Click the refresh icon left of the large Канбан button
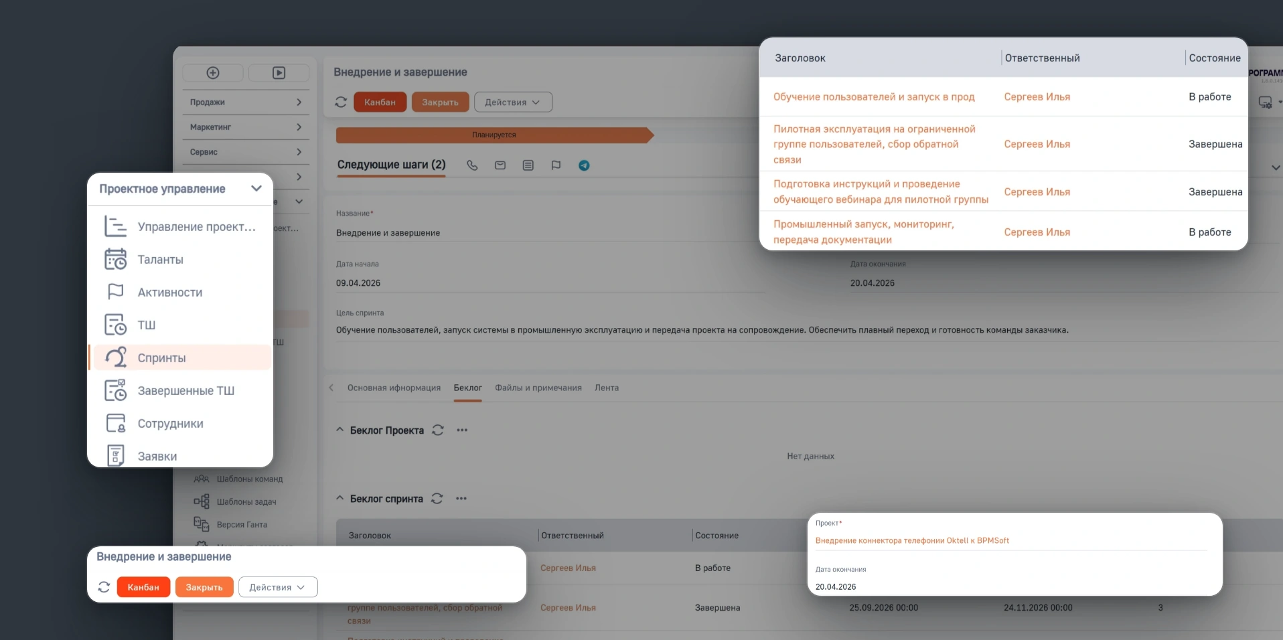Viewport: 1283px width, 640px height. 104,587
